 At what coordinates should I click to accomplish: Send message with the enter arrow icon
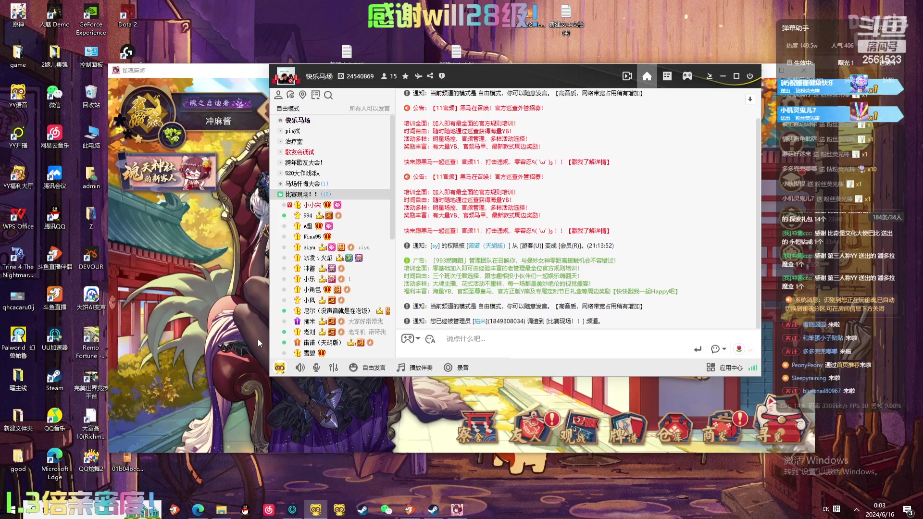point(698,349)
